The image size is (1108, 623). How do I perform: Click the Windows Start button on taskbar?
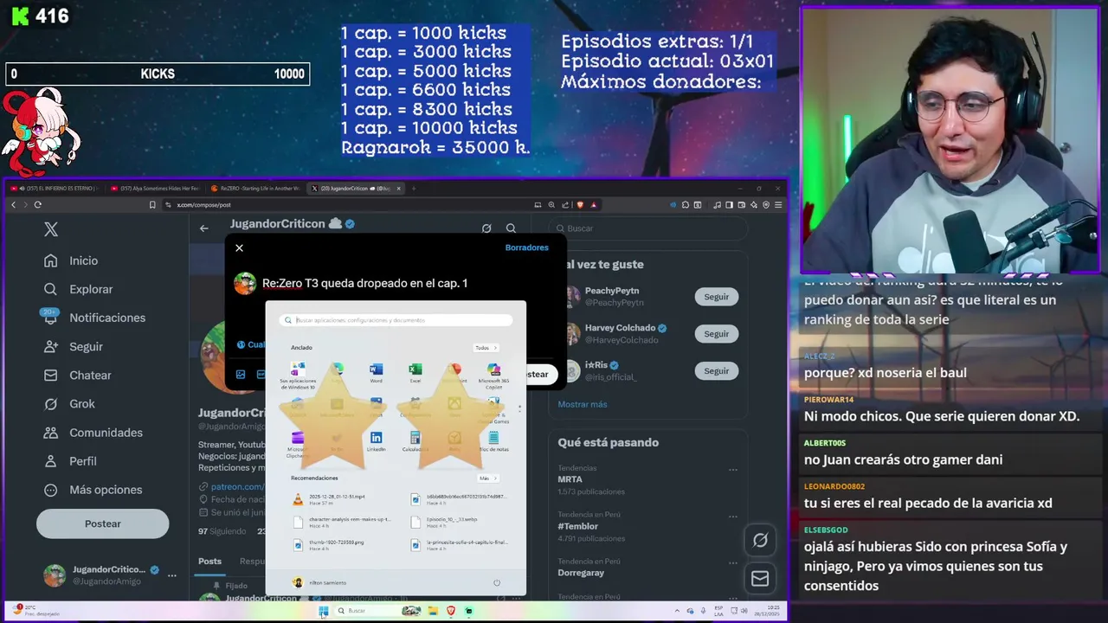pyautogui.click(x=323, y=611)
